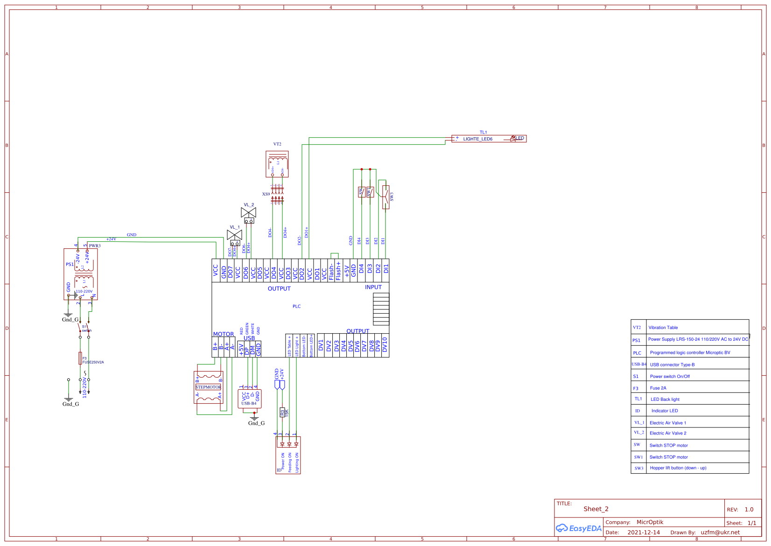Viewport: 771px width, 546px height.
Task: Select the VT2 vibration table symbol
Action: pos(278,164)
